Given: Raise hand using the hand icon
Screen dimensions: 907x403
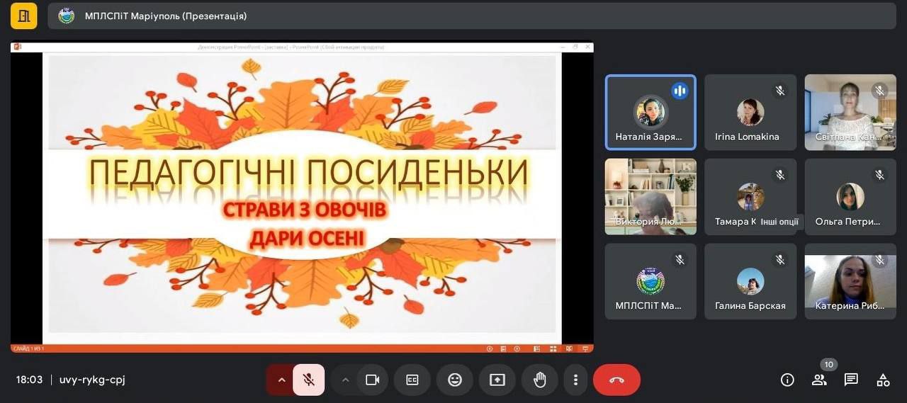Looking at the screenshot, I should (539, 380).
